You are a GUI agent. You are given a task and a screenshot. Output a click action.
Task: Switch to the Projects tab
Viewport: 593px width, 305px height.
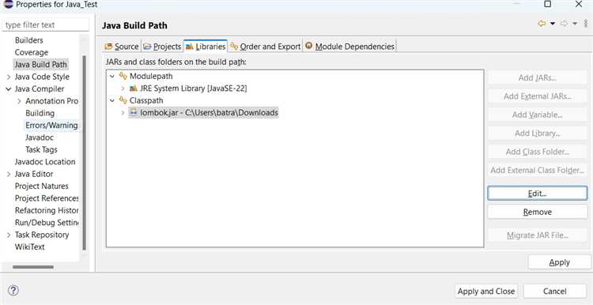(162, 47)
